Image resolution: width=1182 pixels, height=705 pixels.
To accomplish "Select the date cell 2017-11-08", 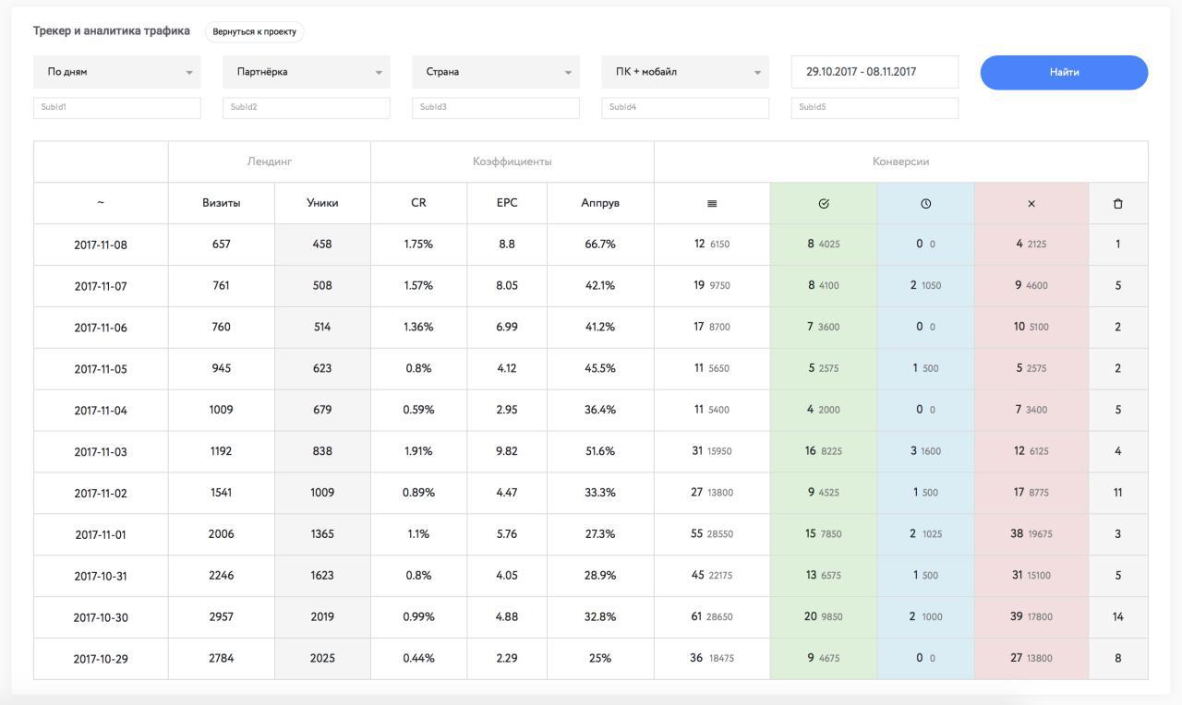I will click(101, 245).
